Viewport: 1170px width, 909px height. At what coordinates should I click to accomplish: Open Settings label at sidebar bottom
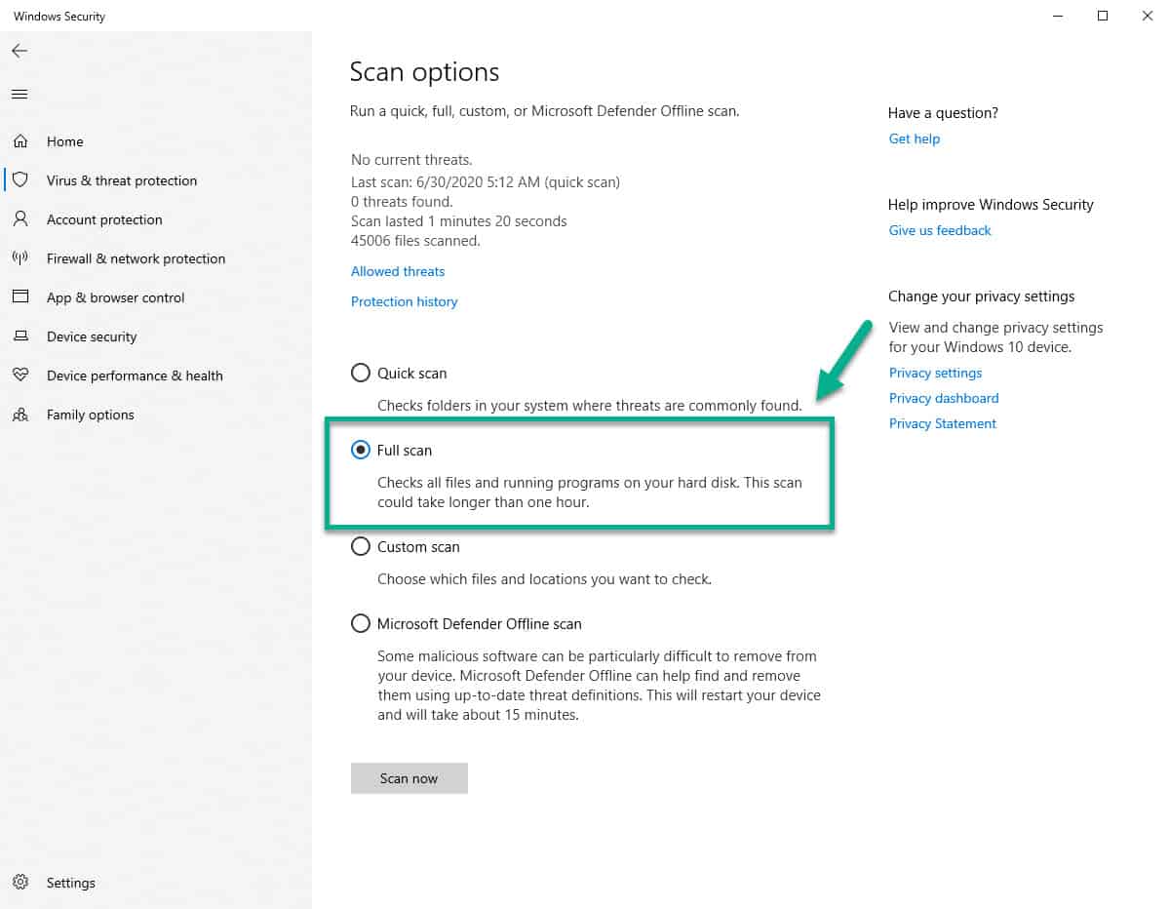point(71,883)
